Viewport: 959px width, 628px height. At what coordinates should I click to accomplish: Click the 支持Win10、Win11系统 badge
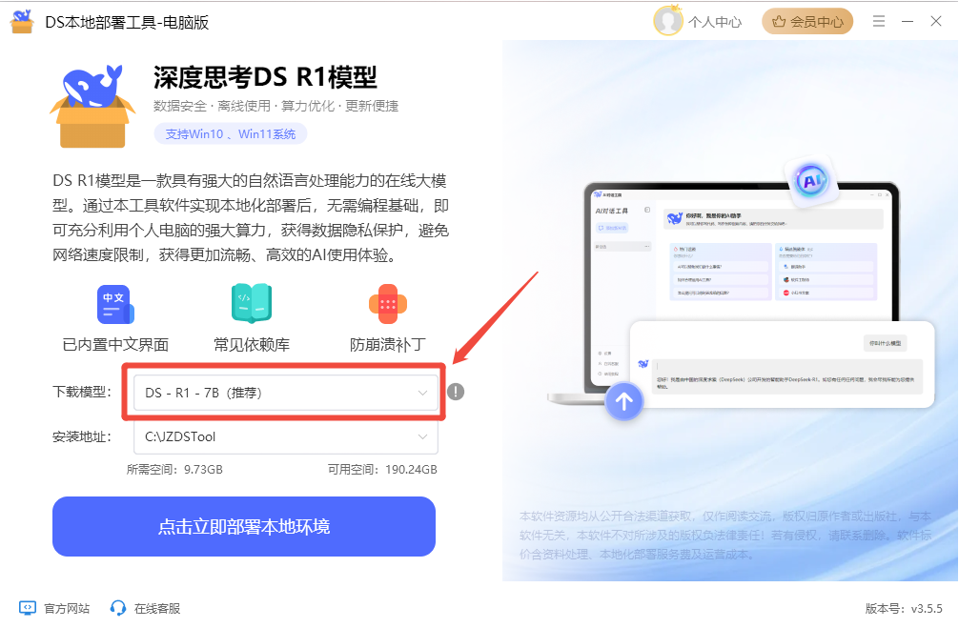(231, 134)
